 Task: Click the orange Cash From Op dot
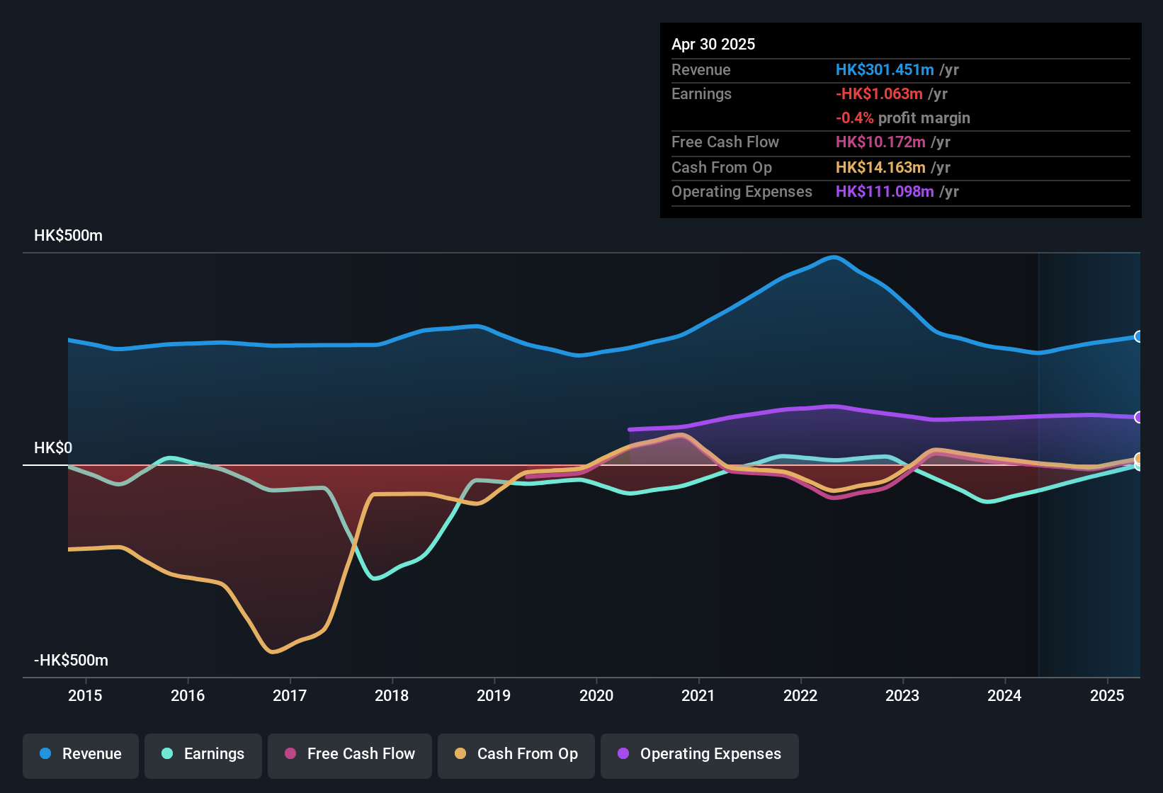click(460, 754)
